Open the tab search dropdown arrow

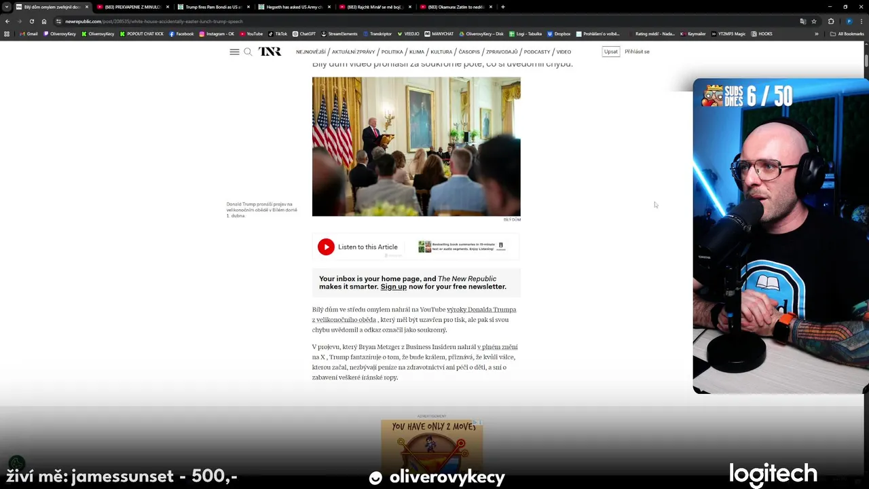[7, 7]
